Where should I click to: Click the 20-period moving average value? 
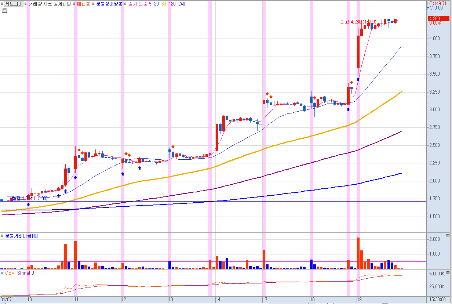coord(156,4)
